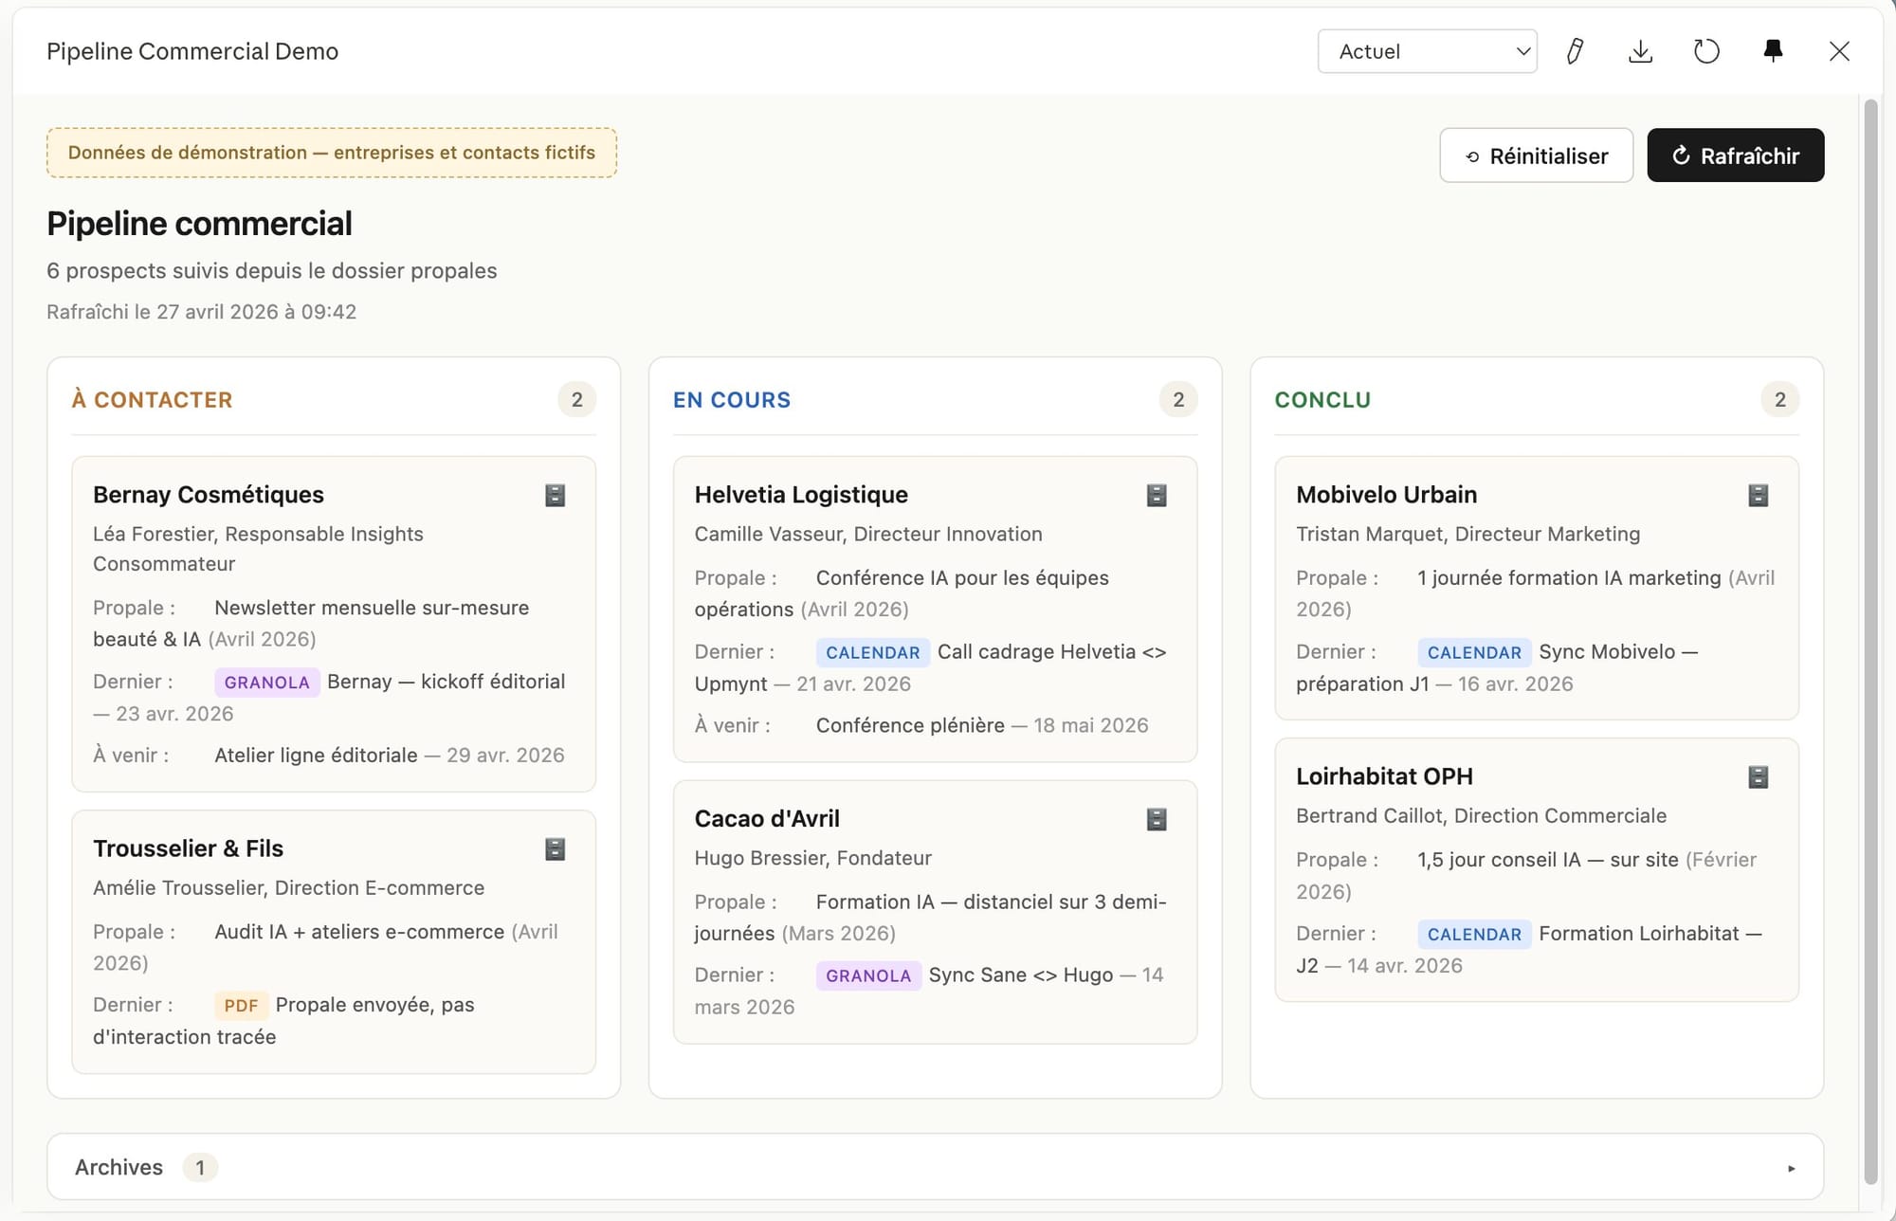The height and width of the screenshot is (1221, 1896).
Task: Open the Actuel version dropdown
Action: 1427,51
